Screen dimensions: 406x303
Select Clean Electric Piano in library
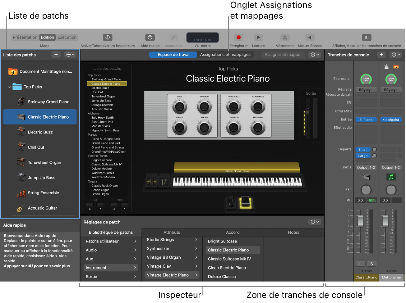227,268
